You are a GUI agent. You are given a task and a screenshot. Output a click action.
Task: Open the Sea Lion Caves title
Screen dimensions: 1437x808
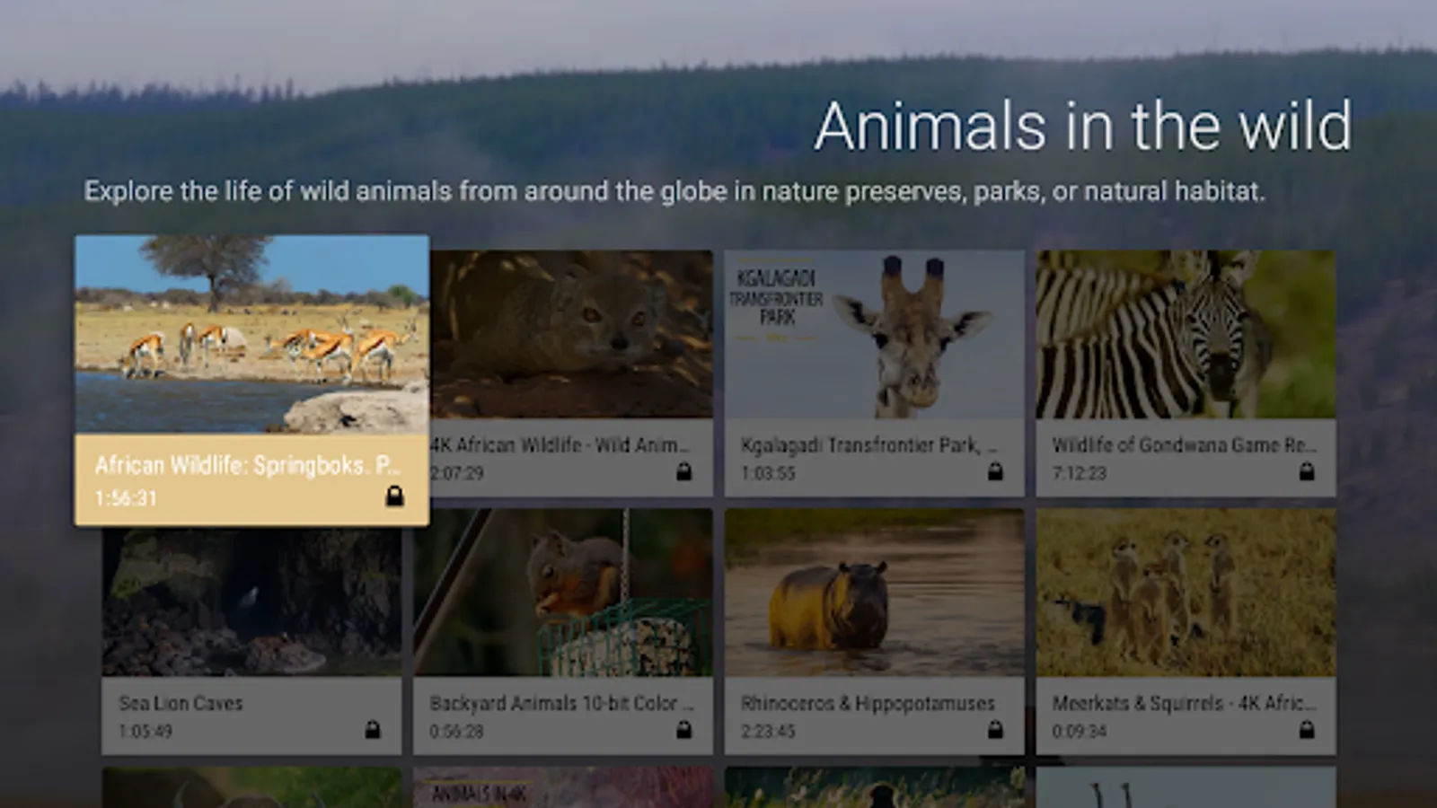point(181,703)
